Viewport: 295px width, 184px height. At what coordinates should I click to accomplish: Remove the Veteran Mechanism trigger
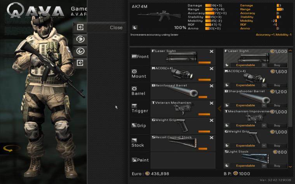click(212, 103)
